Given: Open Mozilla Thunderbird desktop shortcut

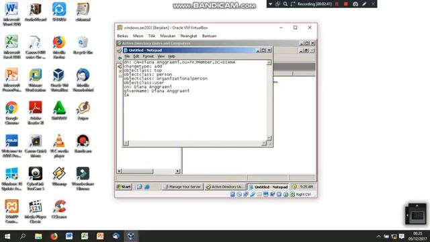Looking at the screenshot, I should 83,79.
